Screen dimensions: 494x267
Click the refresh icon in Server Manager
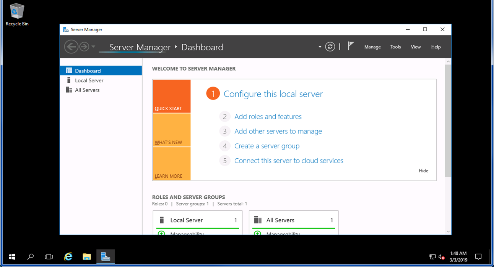pyautogui.click(x=330, y=46)
